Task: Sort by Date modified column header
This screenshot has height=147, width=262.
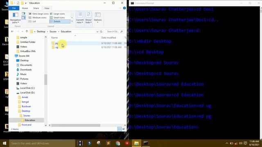Action: pos(108,38)
